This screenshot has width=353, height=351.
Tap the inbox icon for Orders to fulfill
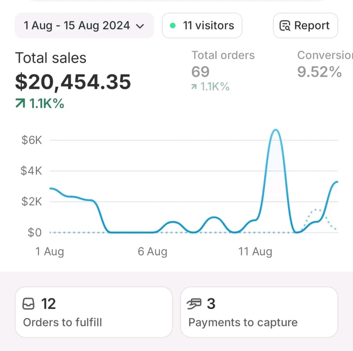coord(28,304)
